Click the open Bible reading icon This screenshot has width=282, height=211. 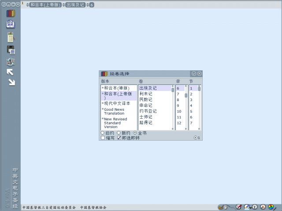11,25
